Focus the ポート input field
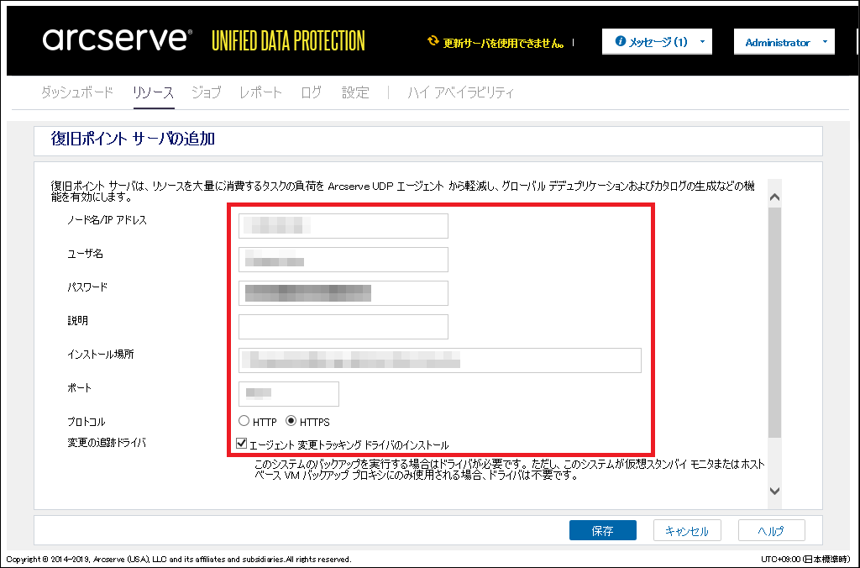 coord(289,393)
